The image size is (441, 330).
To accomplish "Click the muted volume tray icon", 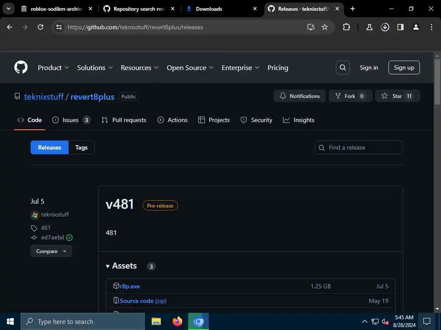I will [385, 321].
